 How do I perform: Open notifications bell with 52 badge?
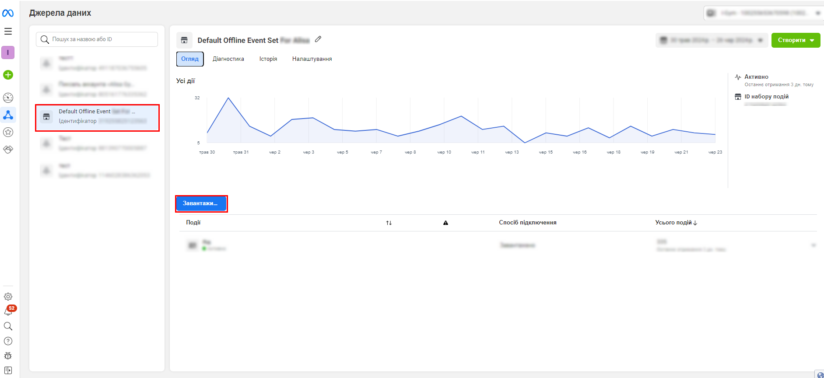(8, 311)
